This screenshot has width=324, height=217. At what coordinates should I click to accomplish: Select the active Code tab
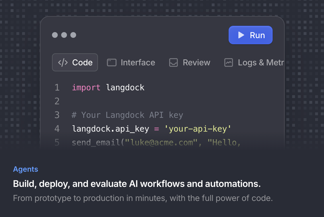click(x=75, y=62)
